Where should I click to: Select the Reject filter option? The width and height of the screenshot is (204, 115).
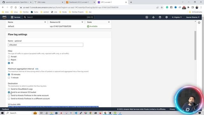9,60
